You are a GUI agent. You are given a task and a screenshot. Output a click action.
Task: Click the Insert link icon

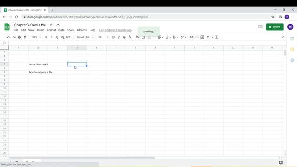(192, 37)
